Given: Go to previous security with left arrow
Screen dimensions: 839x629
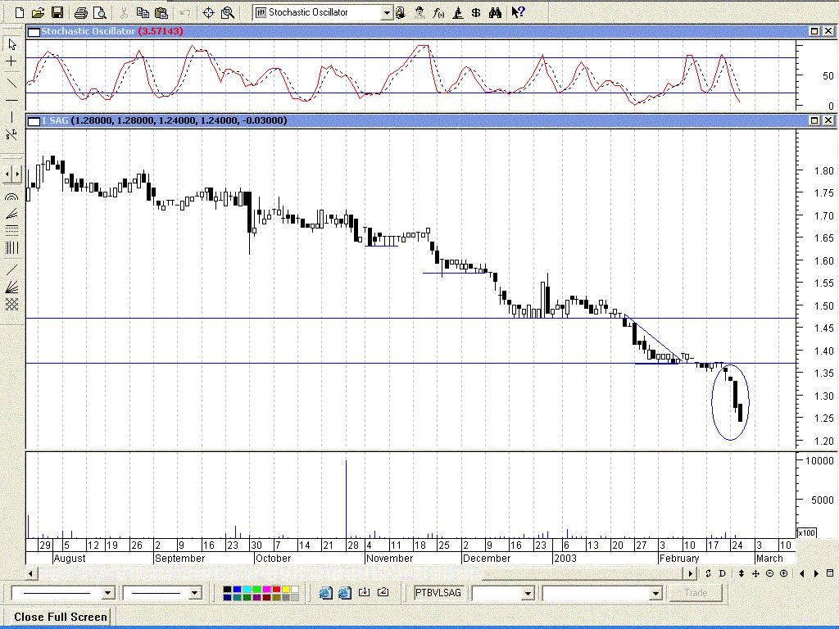Looking at the screenshot, I should click(x=801, y=573).
